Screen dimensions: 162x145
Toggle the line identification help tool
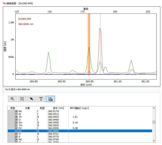(50, 99)
